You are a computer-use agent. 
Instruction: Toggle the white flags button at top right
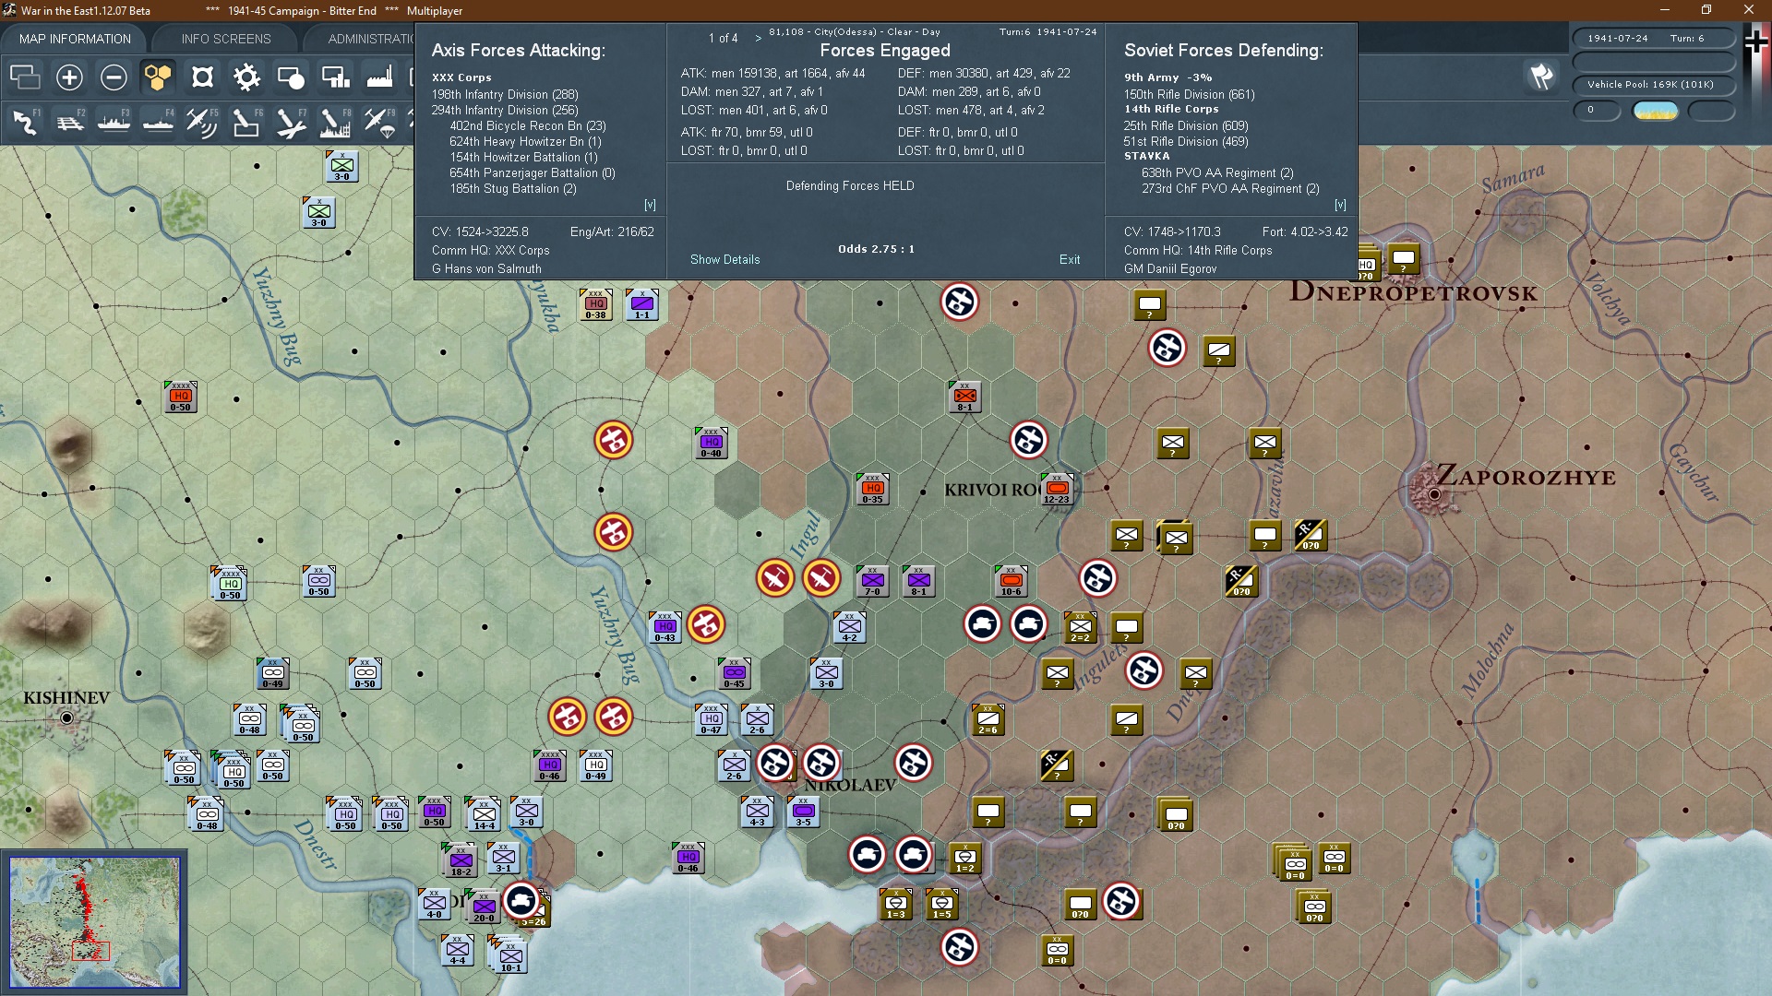(x=1541, y=77)
